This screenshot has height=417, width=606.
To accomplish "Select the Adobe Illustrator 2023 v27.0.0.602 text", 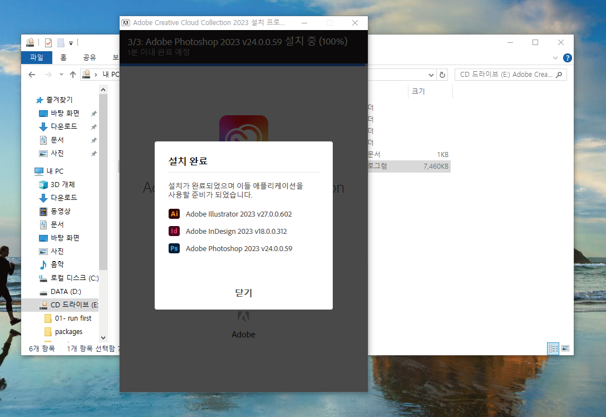I will coord(239,214).
